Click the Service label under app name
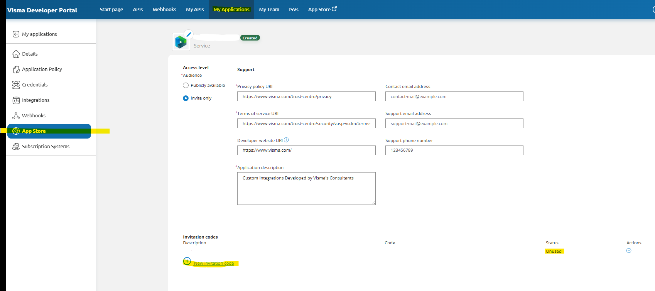The image size is (655, 291). tap(202, 46)
